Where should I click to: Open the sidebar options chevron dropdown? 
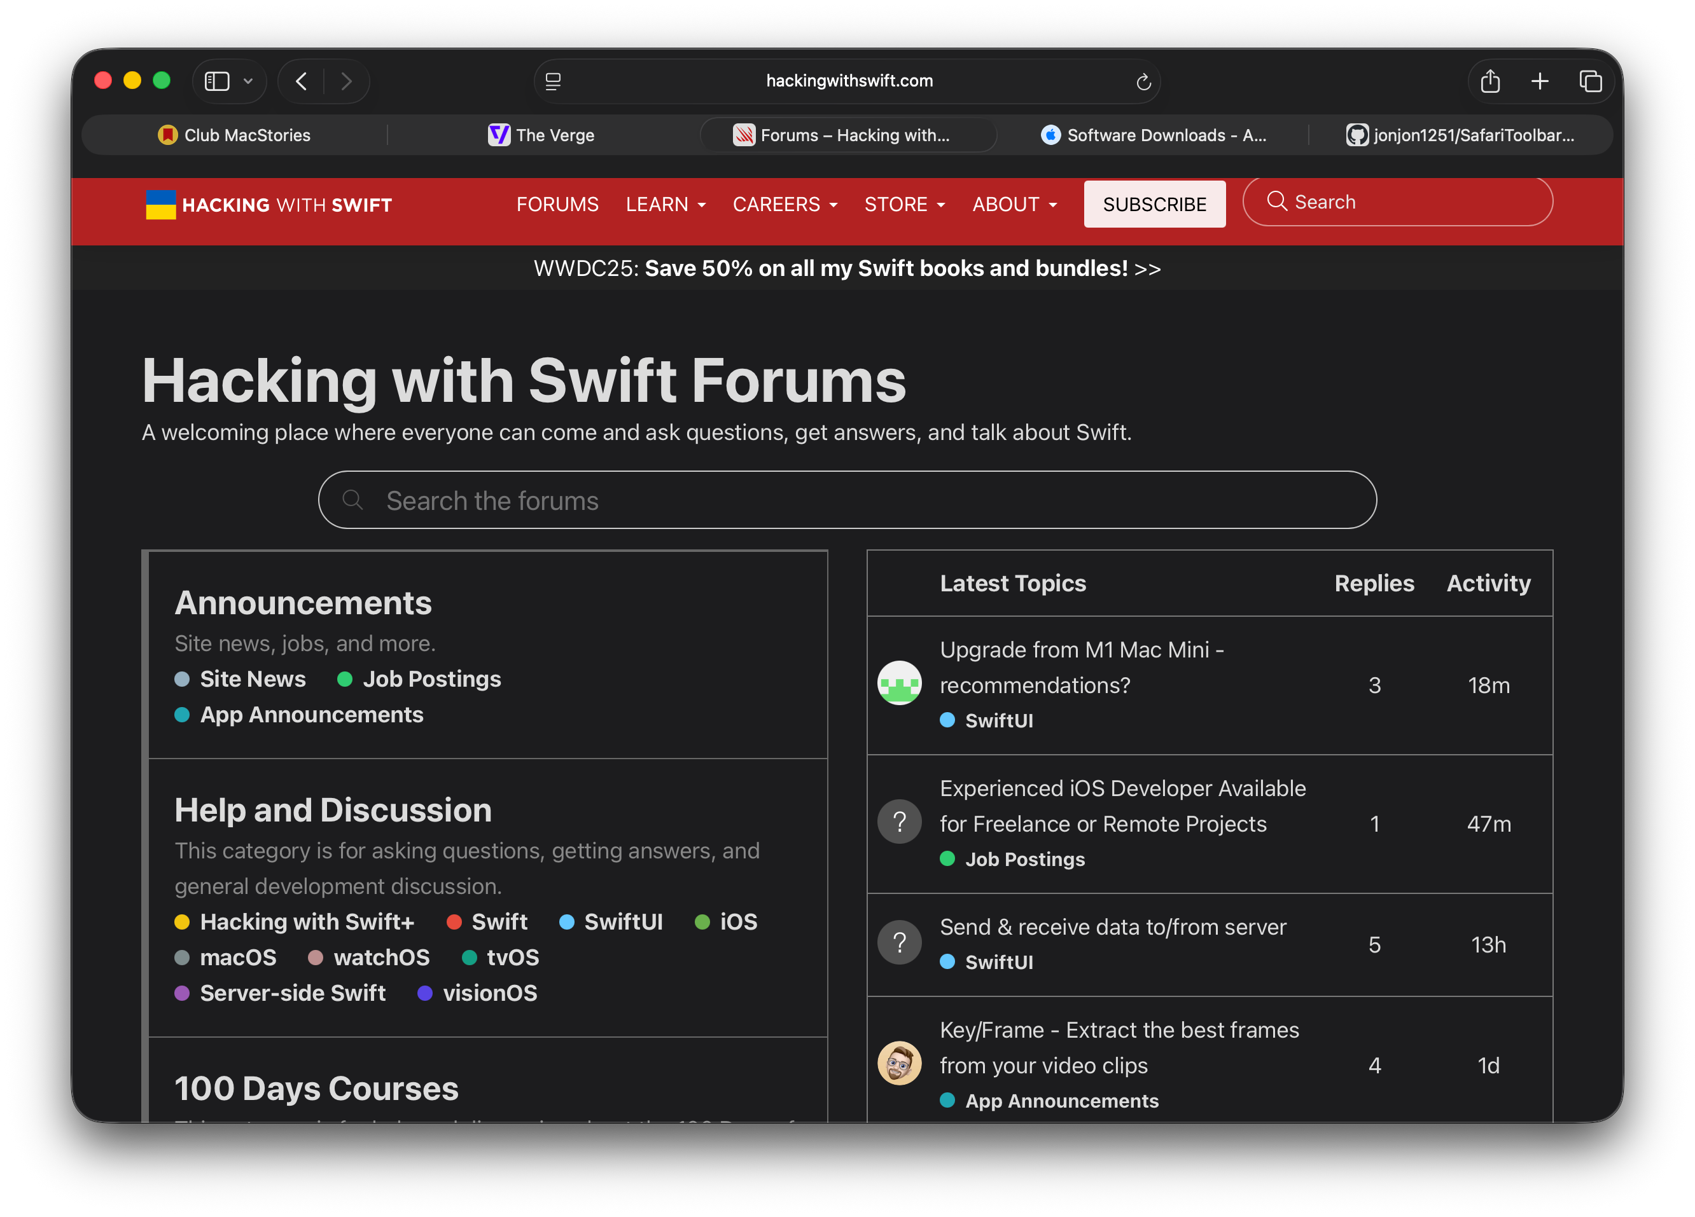[248, 81]
